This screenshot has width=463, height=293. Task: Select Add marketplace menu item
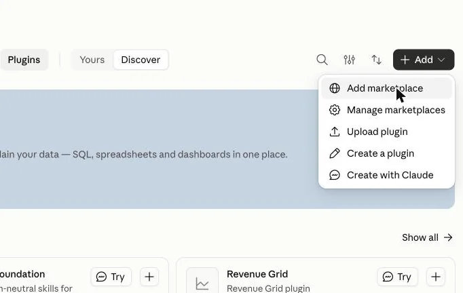[386, 88]
